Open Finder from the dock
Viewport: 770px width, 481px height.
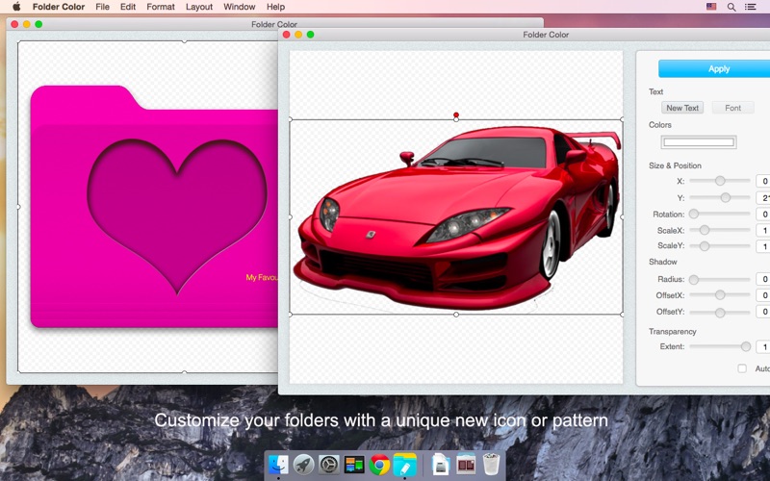coord(278,465)
